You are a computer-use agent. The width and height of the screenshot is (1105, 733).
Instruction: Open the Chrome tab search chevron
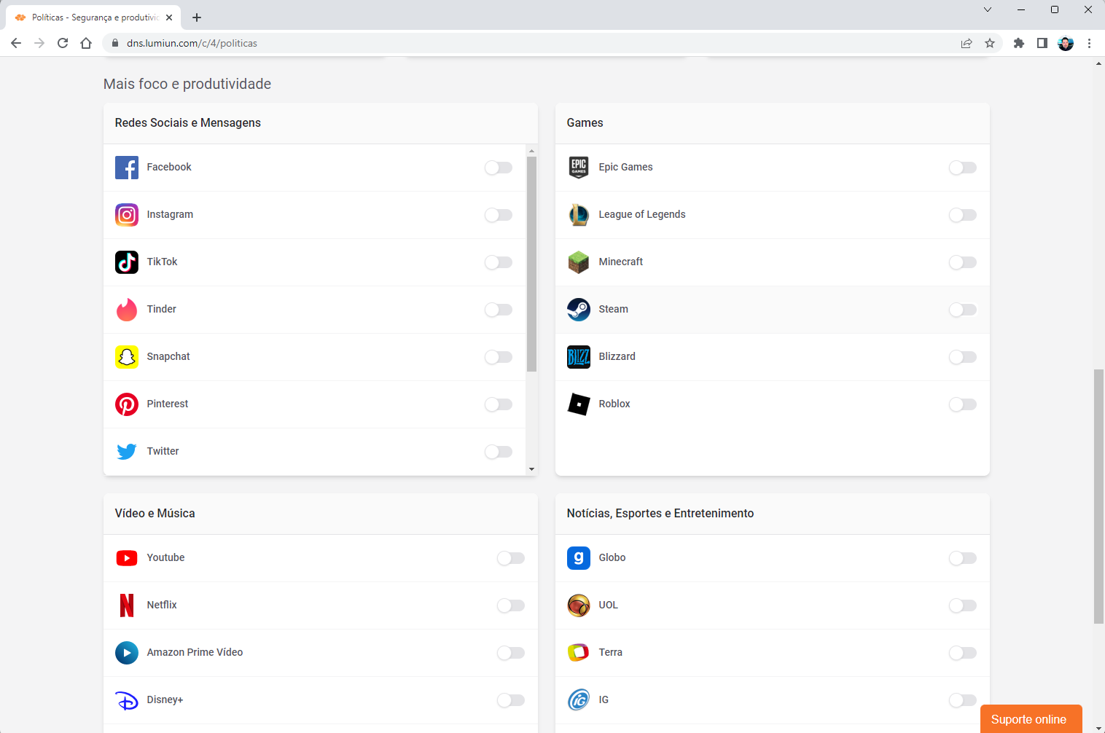pyautogui.click(x=988, y=9)
